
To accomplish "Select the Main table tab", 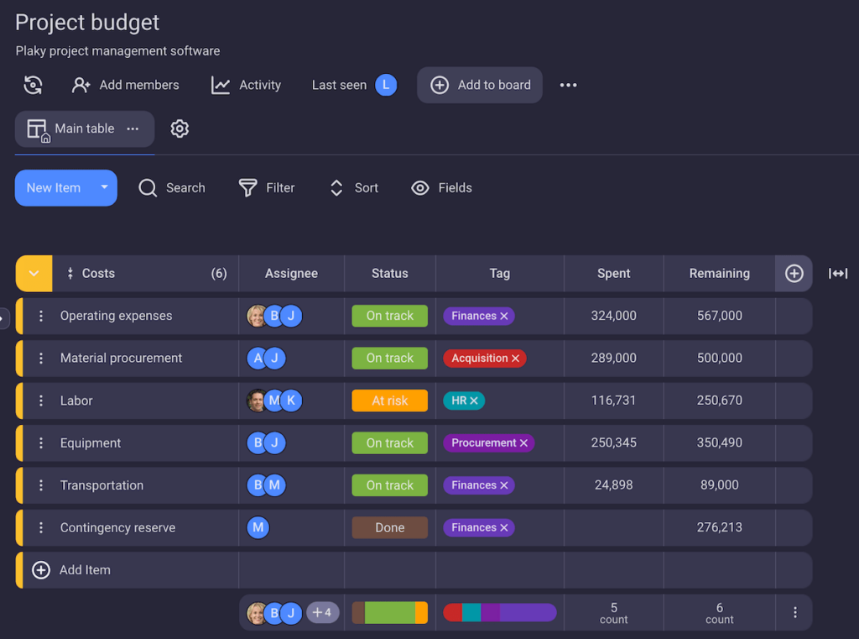I will 74,128.
